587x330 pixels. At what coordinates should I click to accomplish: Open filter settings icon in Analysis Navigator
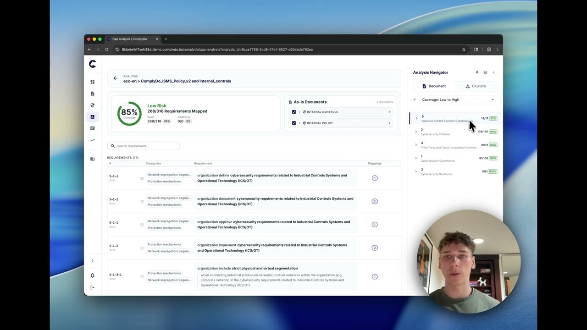pyautogui.click(x=485, y=72)
